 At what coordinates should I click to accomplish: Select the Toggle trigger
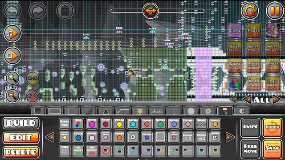point(147,124)
